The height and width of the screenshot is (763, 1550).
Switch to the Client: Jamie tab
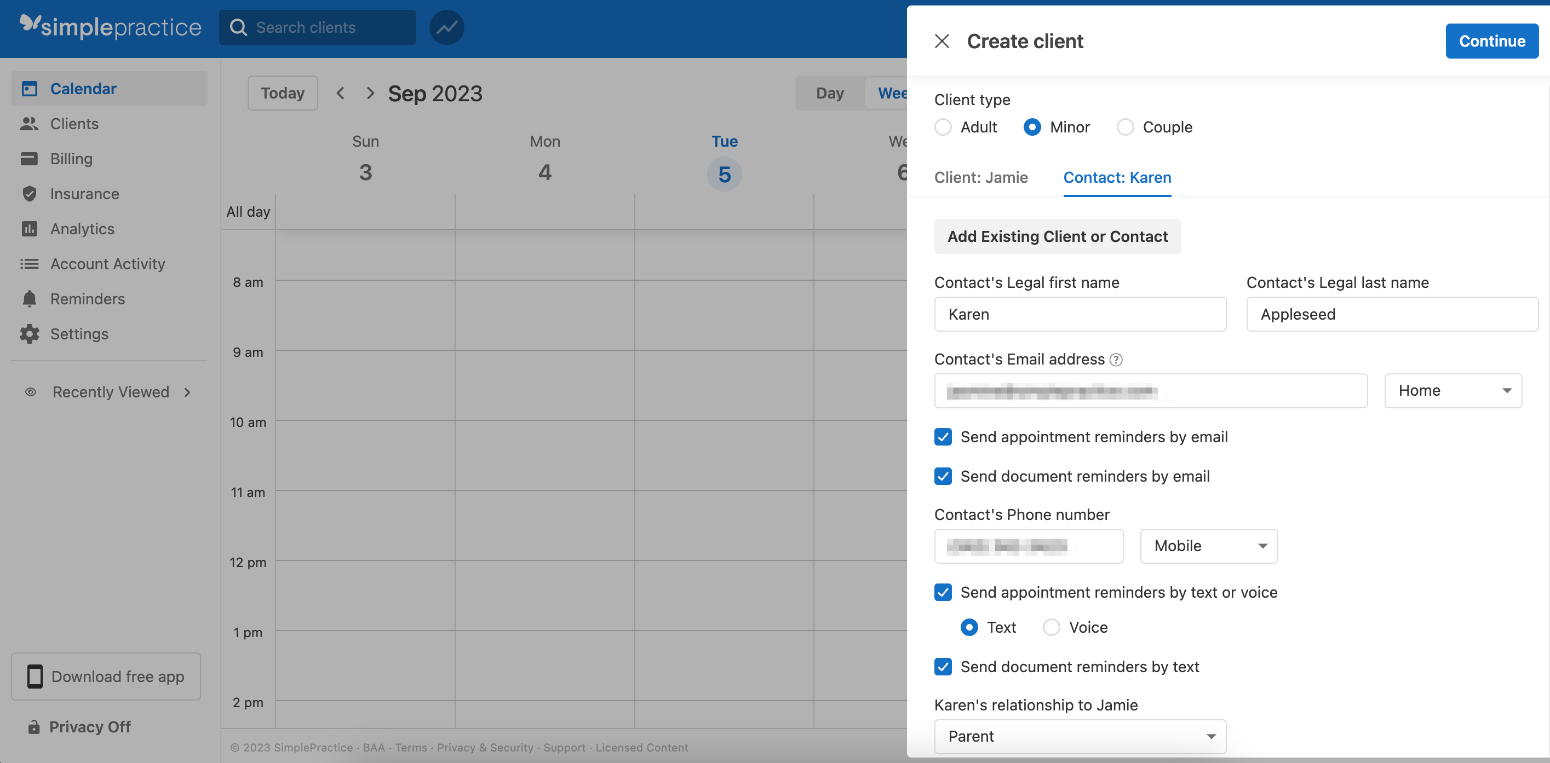point(981,177)
